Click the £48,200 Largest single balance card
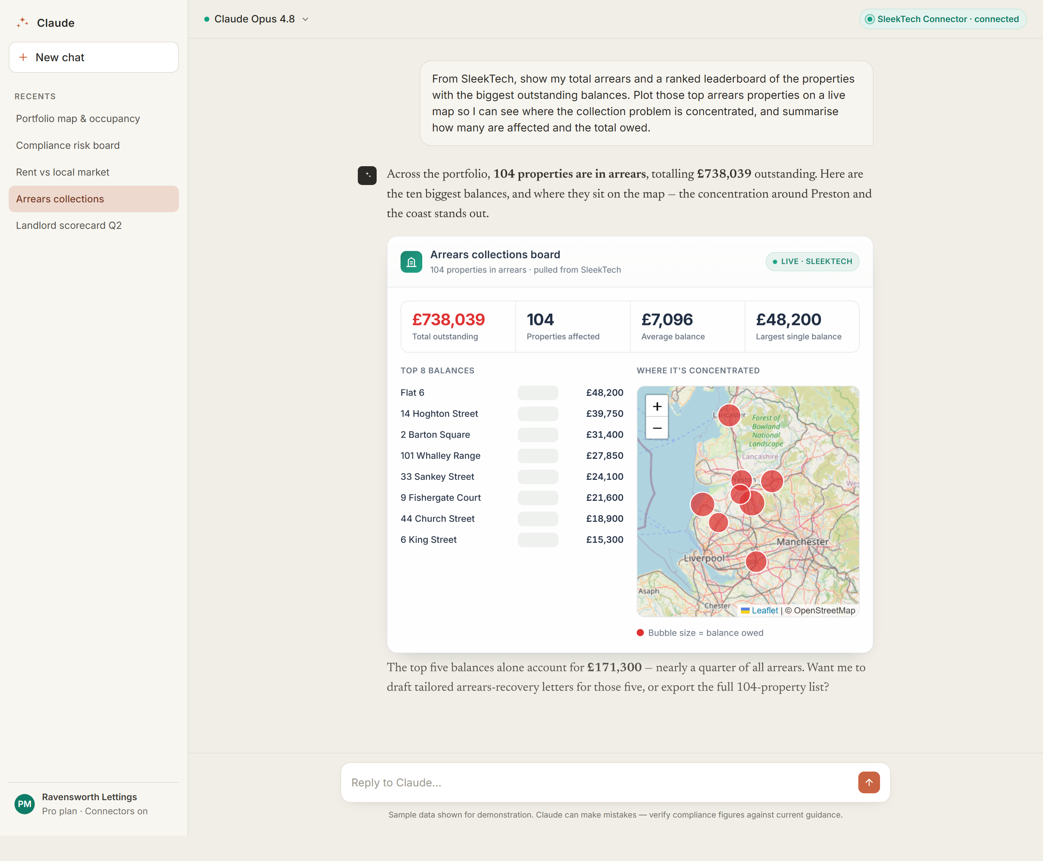The width and height of the screenshot is (1043, 861). click(x=801, y=326)
